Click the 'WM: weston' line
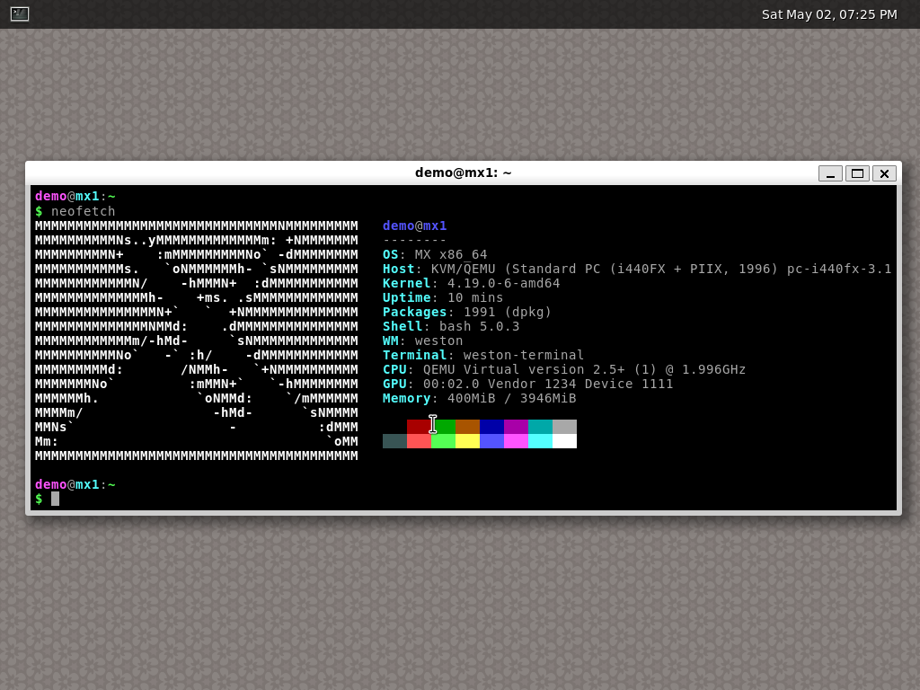 tap(423, 341)
